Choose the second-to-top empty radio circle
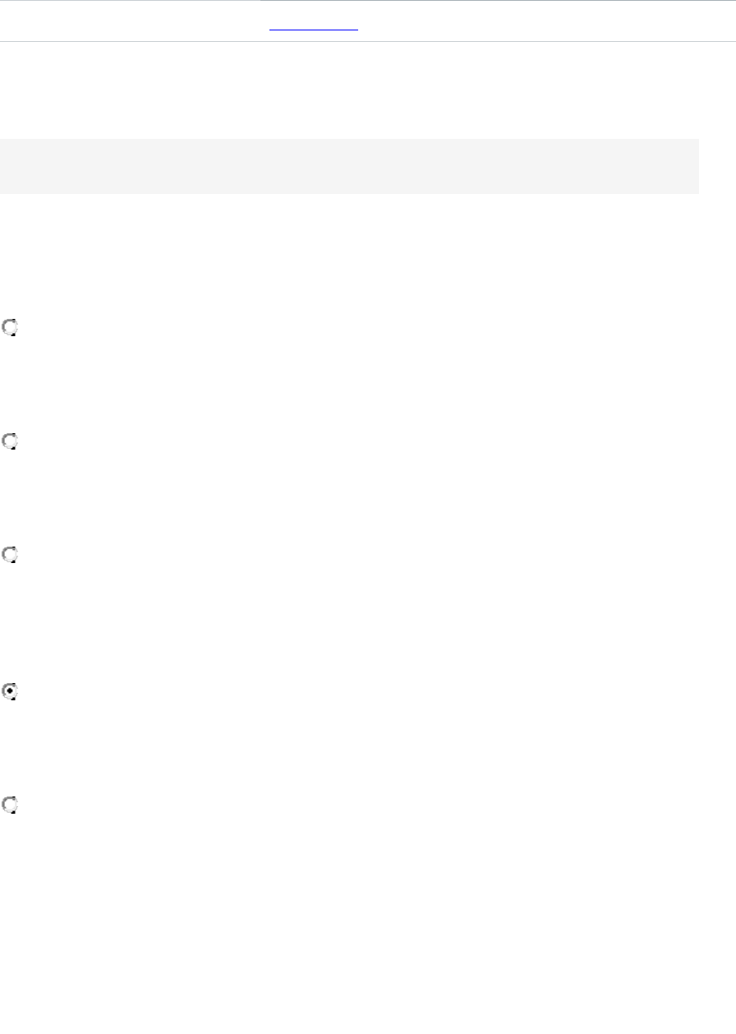736x1034 pixels. (x=11, y=442)
